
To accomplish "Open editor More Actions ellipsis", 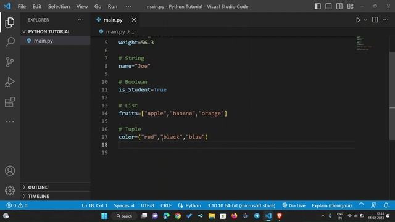I will (386, 20).
